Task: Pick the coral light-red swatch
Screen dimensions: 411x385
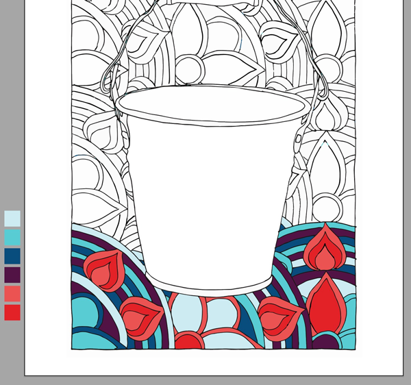Action: pos(12,293)
